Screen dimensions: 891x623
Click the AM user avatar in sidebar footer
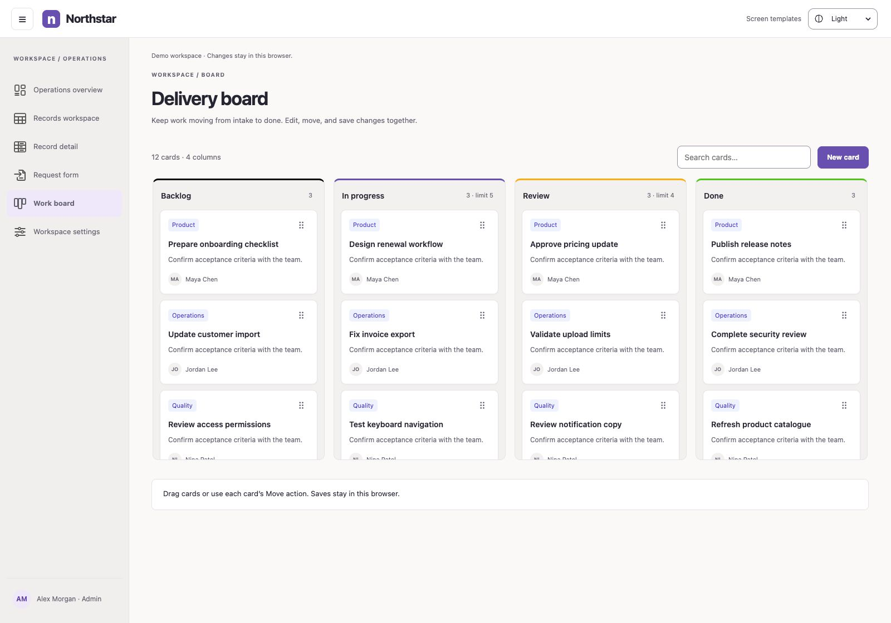22,599
